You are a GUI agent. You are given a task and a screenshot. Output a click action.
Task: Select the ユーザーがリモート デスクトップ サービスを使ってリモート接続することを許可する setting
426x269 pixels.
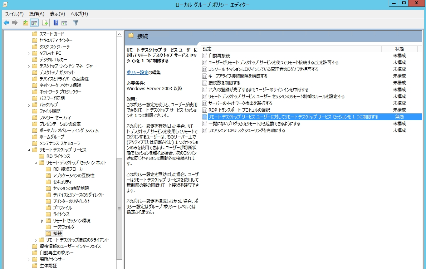[273, 63]
